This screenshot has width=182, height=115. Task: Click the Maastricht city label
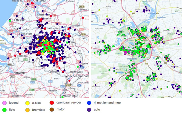(x=69, y=96)
